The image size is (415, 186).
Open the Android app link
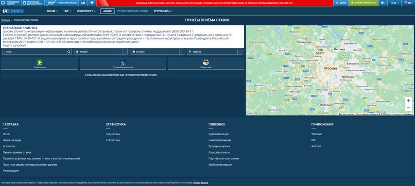tap(316, 146)
